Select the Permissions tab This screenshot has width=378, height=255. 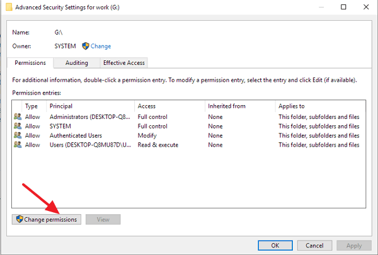(x=30, y=63)
